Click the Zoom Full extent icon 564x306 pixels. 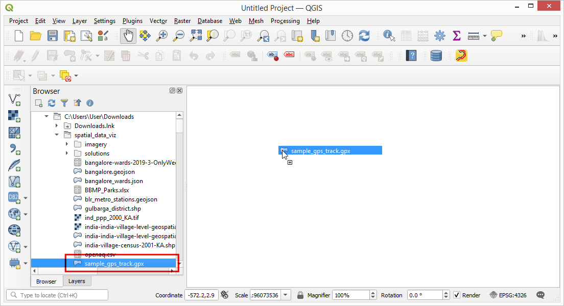[196, 36]
